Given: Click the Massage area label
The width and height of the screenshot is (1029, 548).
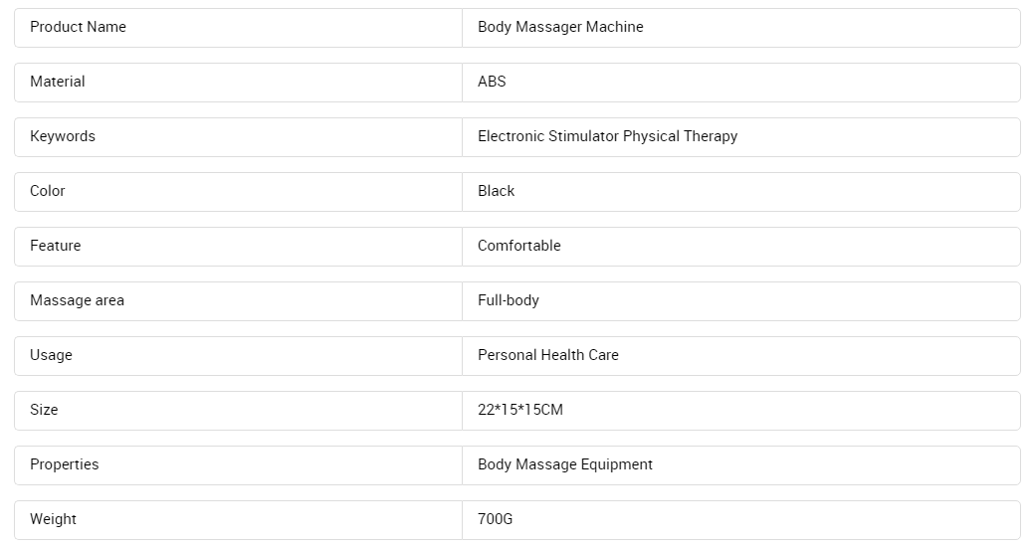Looking at the screenshot, I should (x=77, y=300).
